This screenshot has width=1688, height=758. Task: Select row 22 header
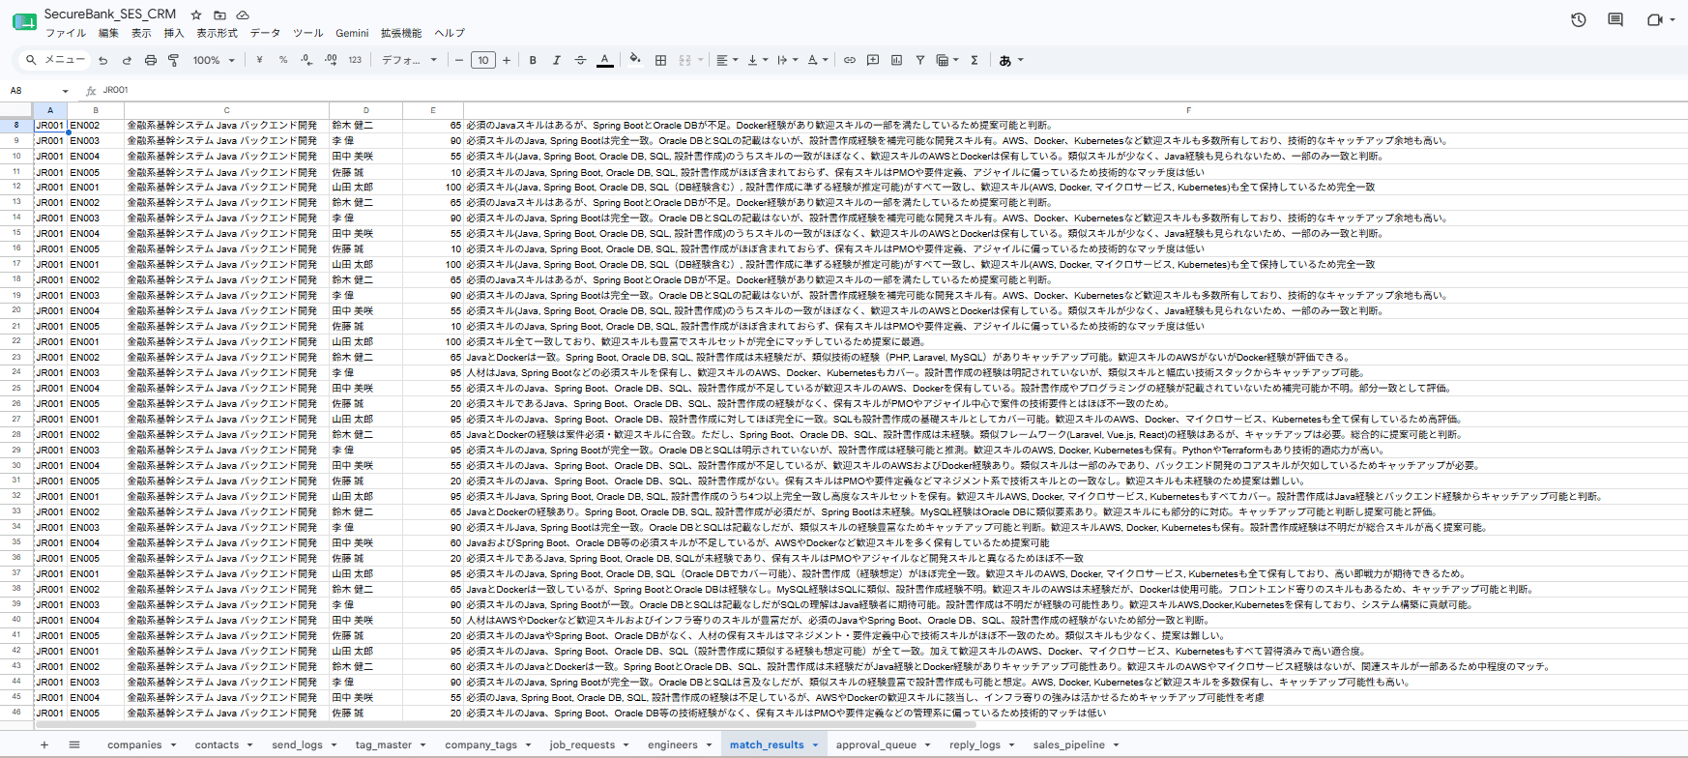16,341
